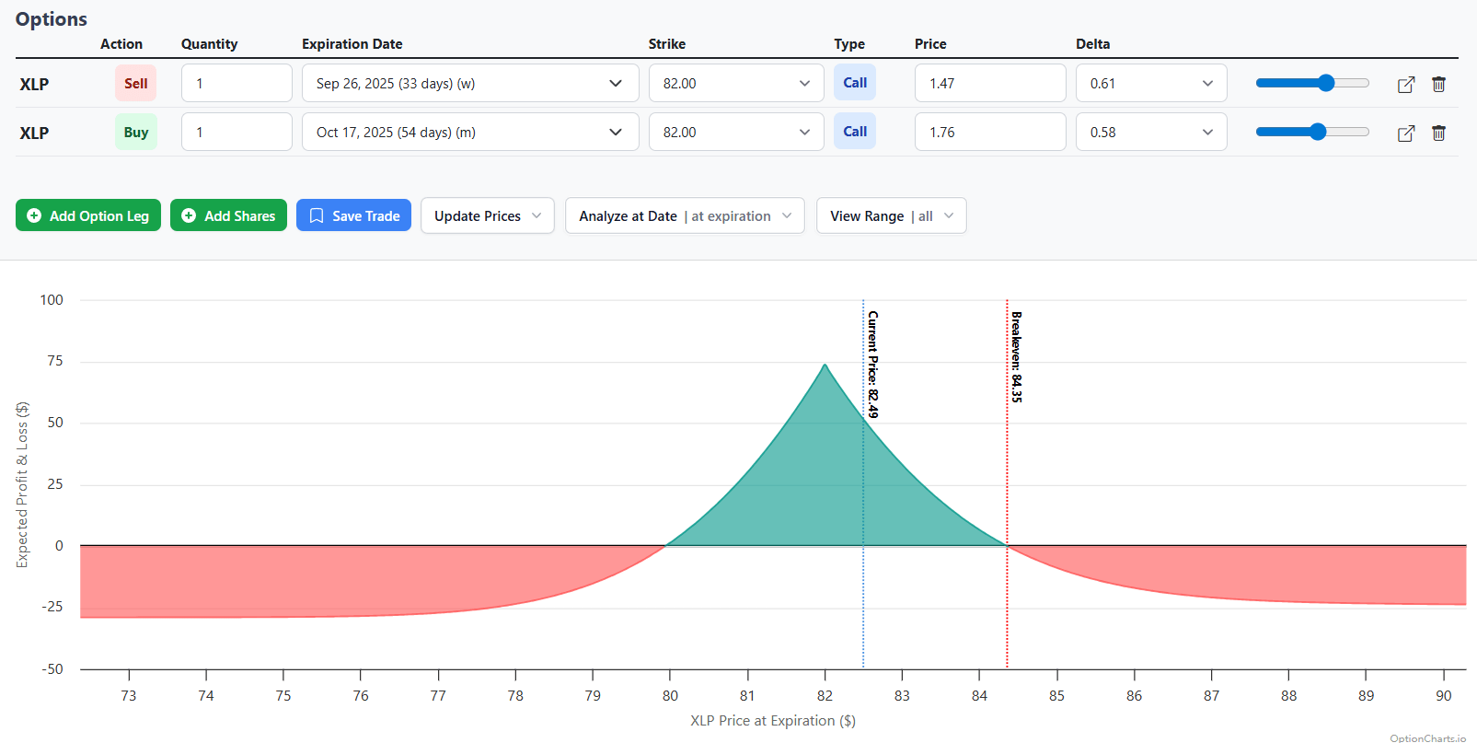Expand the 82.00 strike dropdown for Buy leg
This screenshot has height=743, width=1477.
click(x=735, y=133)
